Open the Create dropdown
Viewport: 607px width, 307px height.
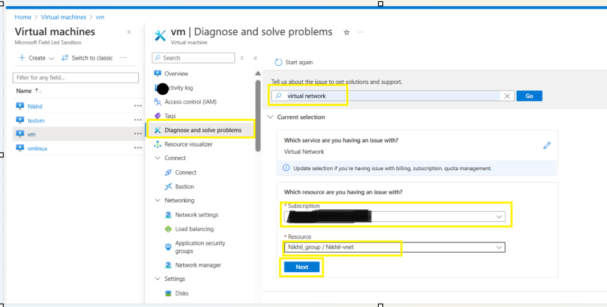[x=37, y=58]
